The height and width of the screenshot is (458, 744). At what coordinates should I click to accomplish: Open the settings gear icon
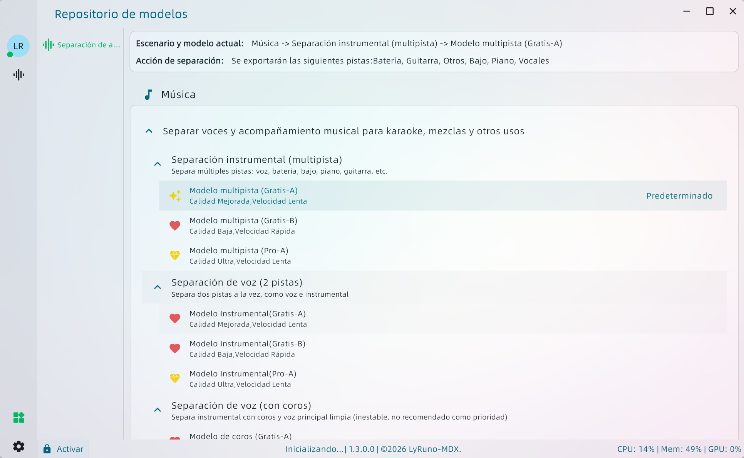(18, 446)
